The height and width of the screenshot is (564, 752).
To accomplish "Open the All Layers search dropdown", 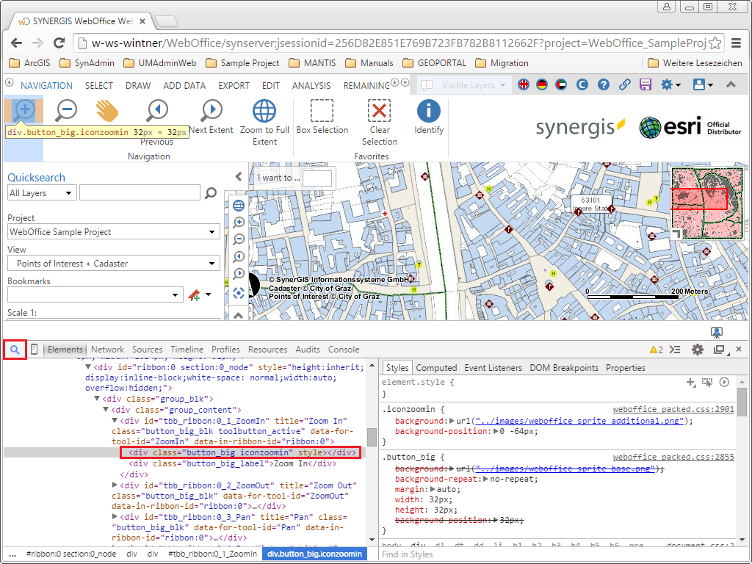I will 41,193.
